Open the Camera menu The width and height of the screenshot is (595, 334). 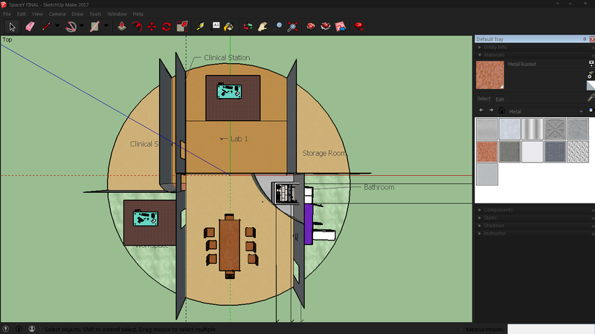coord(57,14)
